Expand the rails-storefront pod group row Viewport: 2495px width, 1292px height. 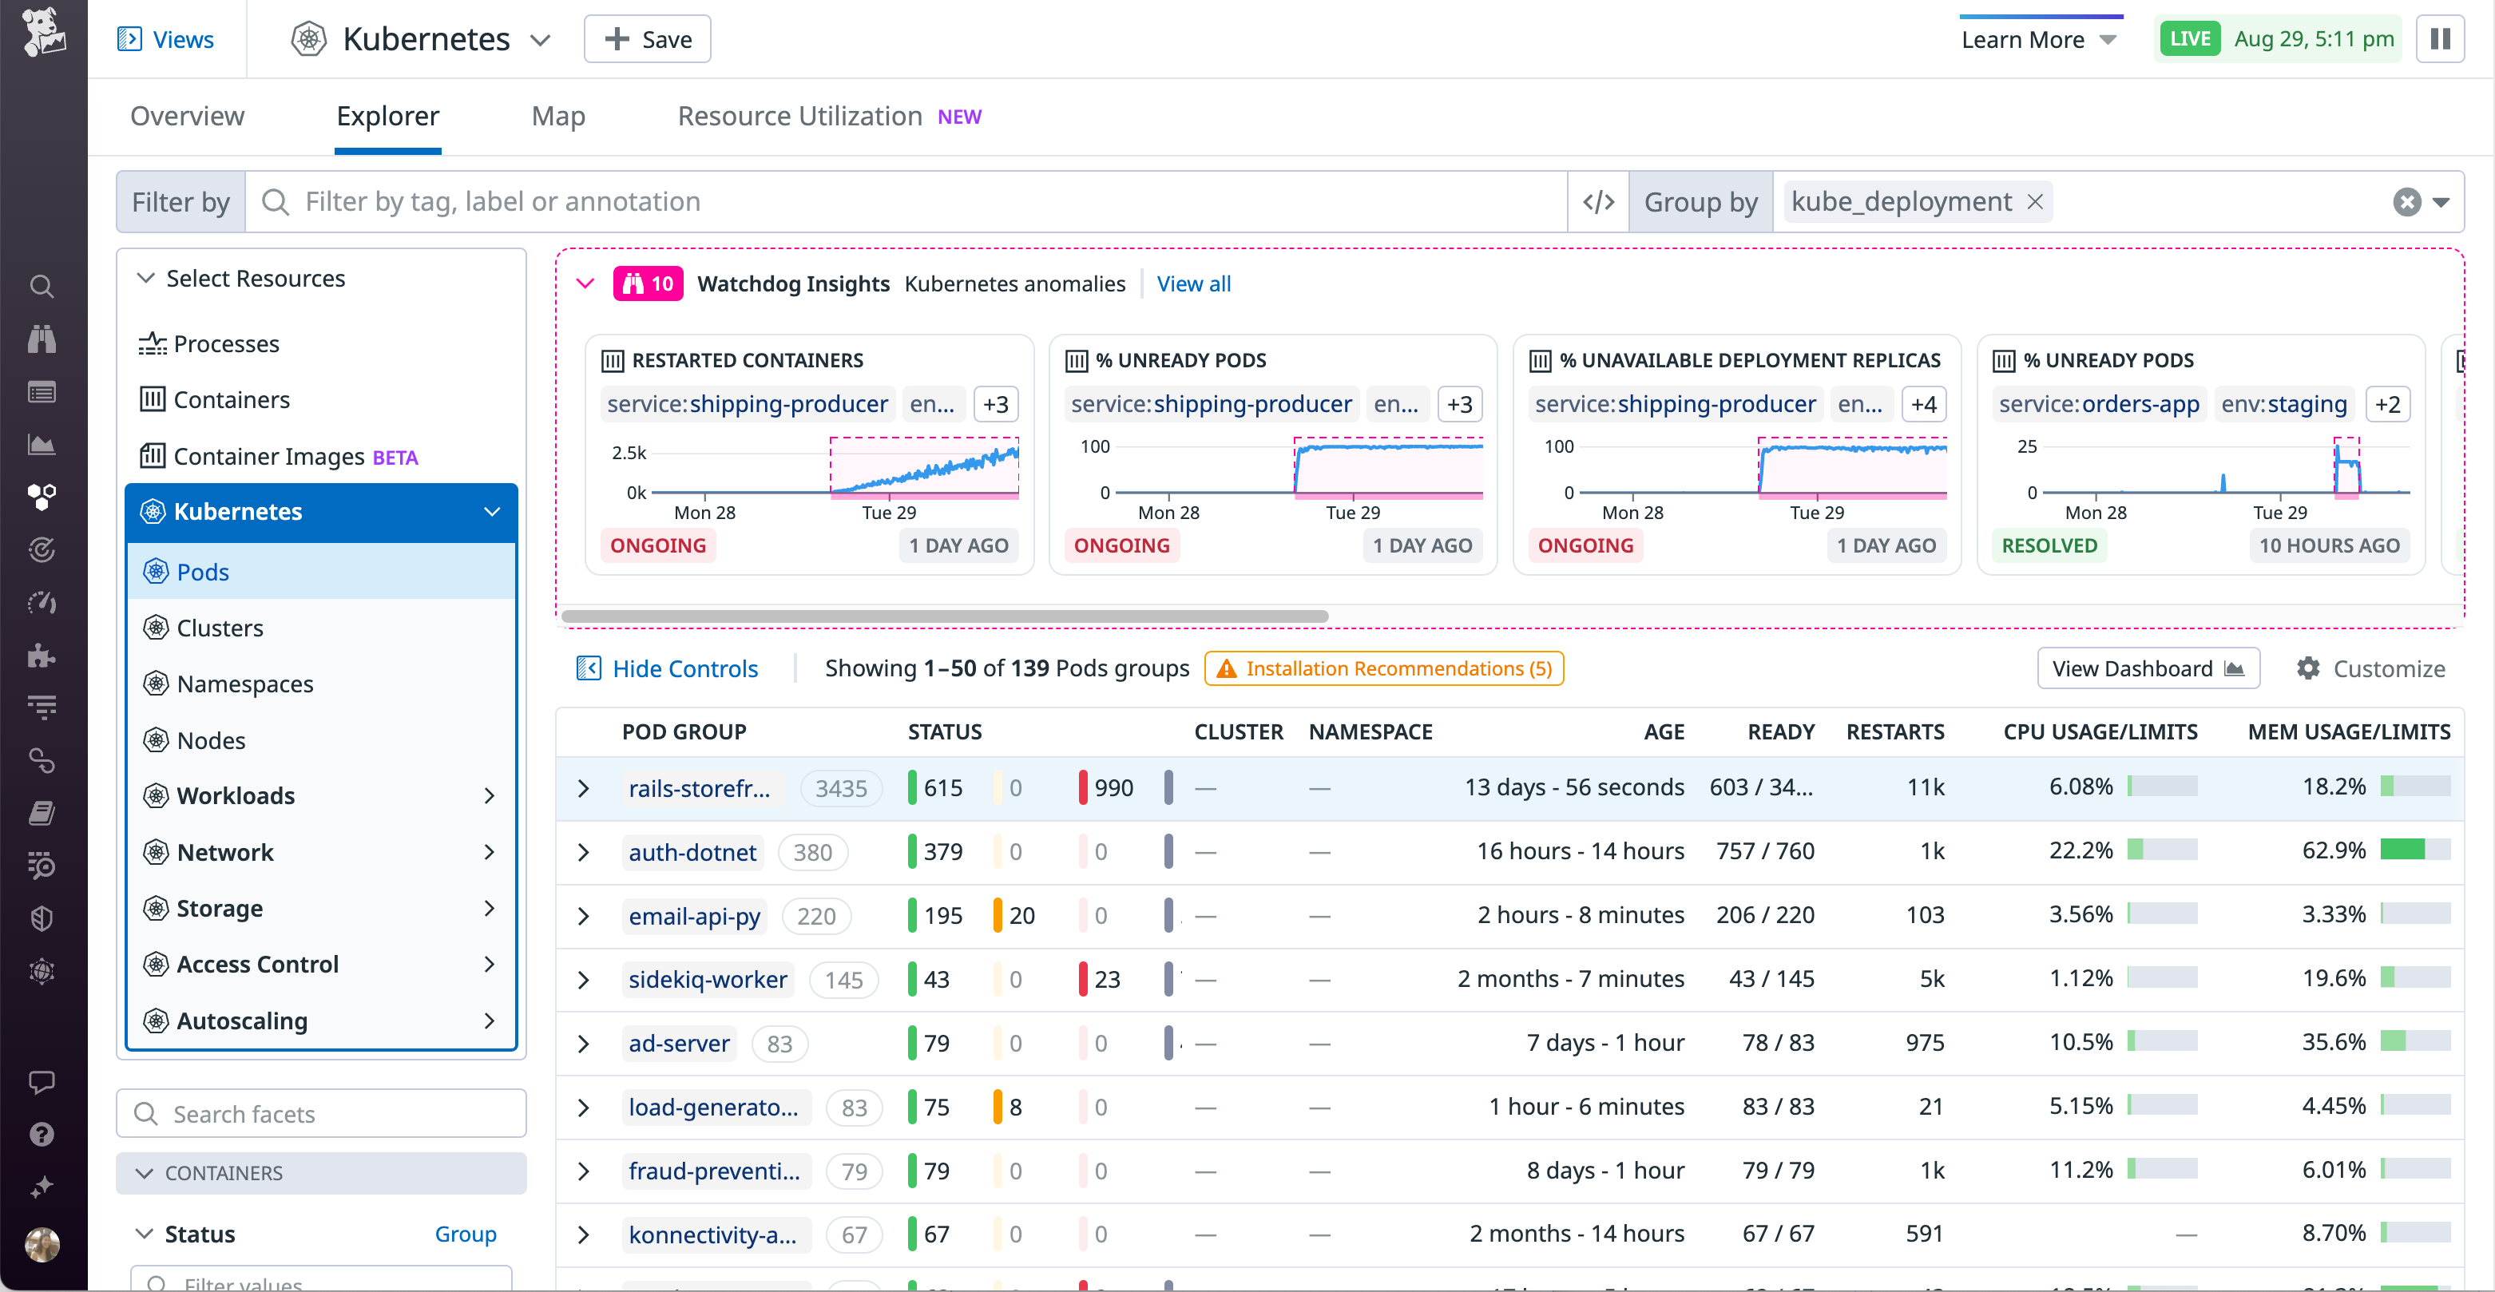[x=583, y=787]
